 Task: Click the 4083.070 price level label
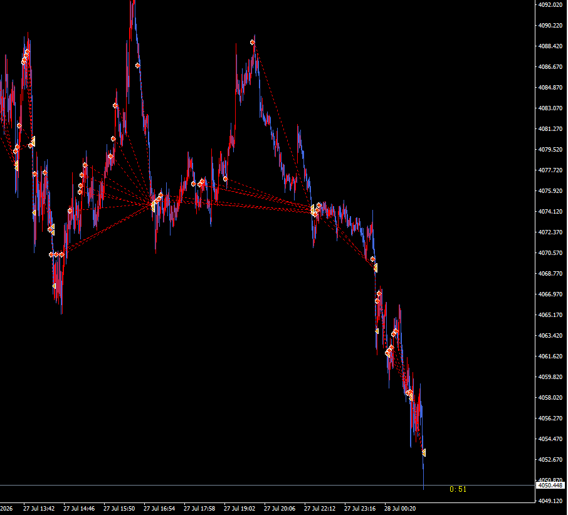[x=550, y=108]
